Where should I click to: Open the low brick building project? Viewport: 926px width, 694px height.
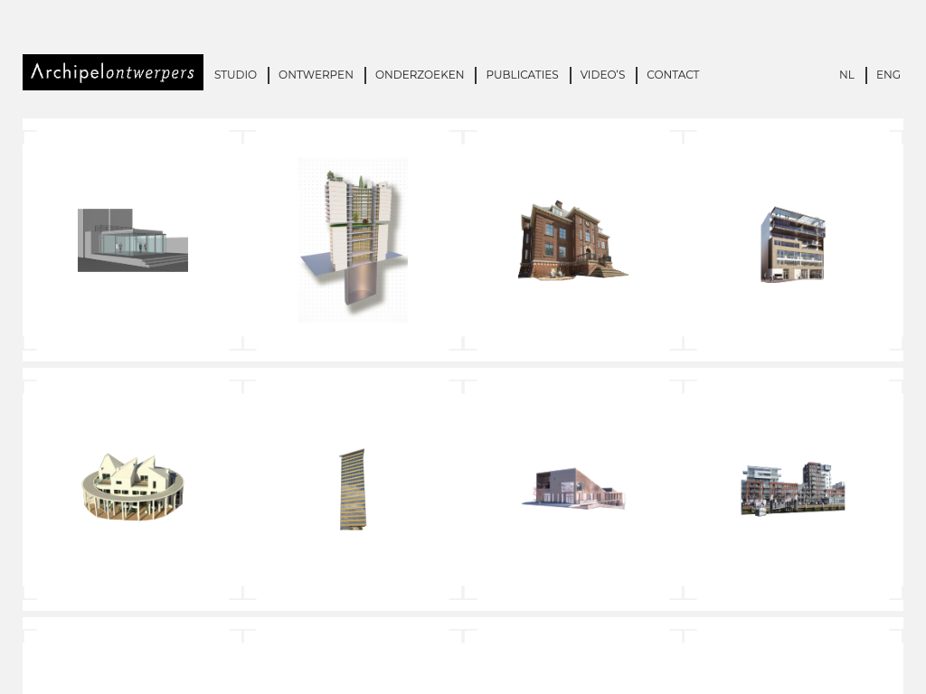click(x=572, y=489)
